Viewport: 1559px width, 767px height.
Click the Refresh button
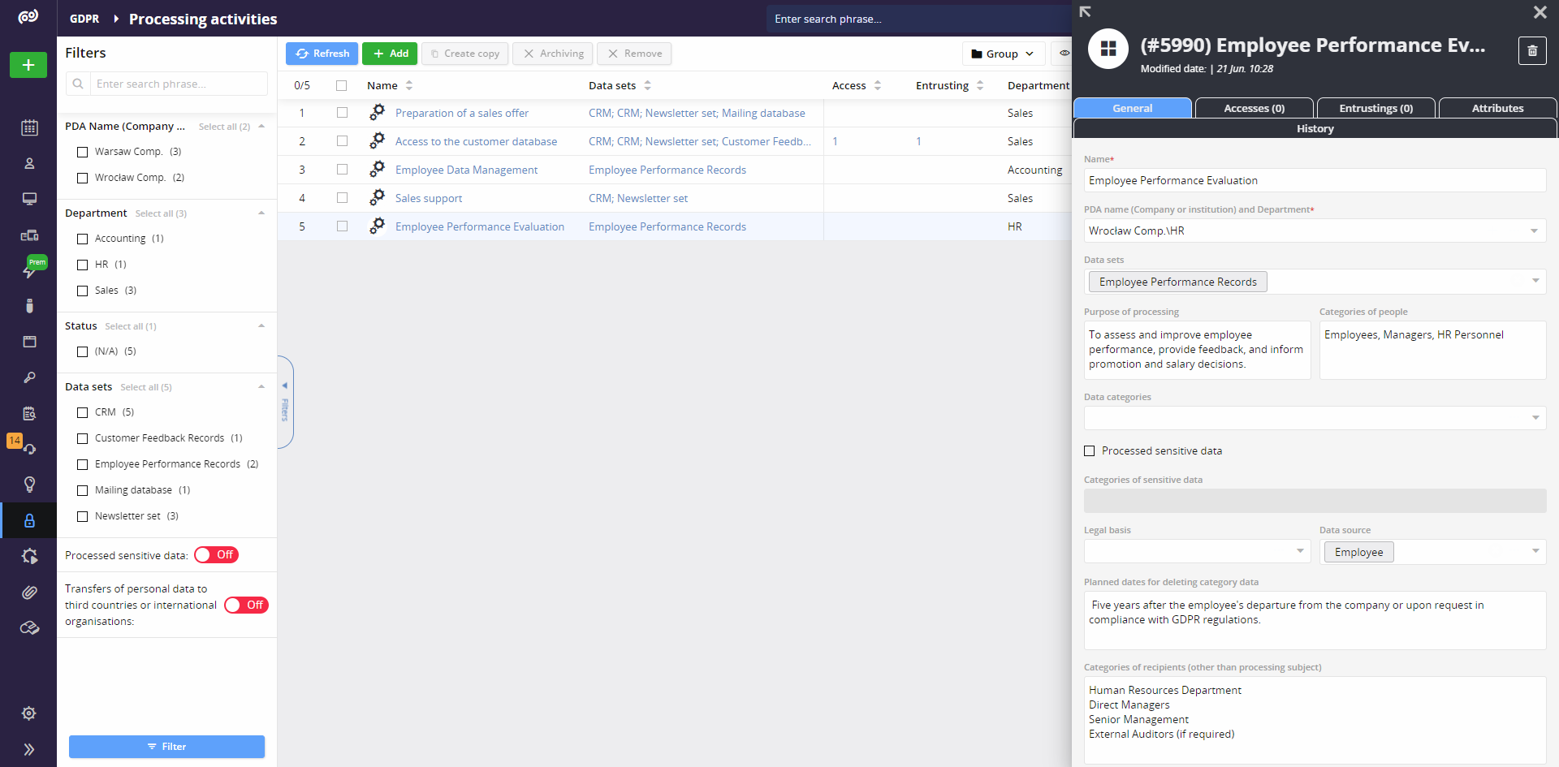pos(322,54)
